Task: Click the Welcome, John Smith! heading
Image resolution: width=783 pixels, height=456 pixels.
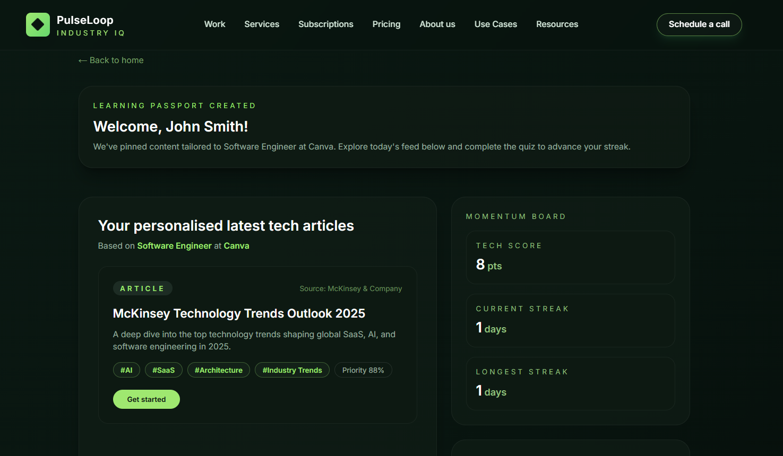Action: [x=171, y=126]
